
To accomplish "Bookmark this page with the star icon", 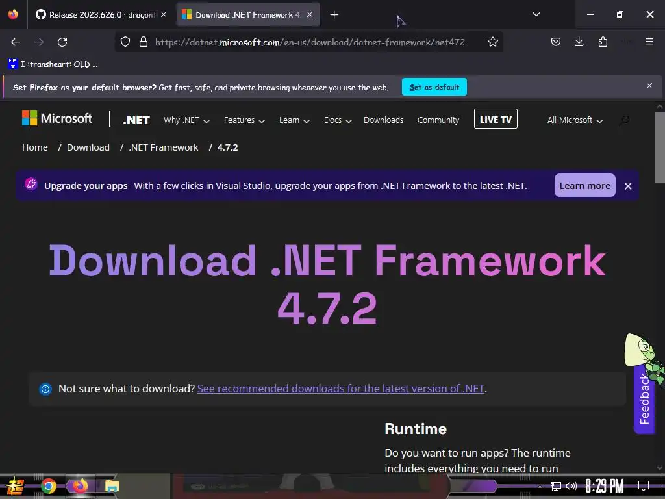I will point(492,42).
